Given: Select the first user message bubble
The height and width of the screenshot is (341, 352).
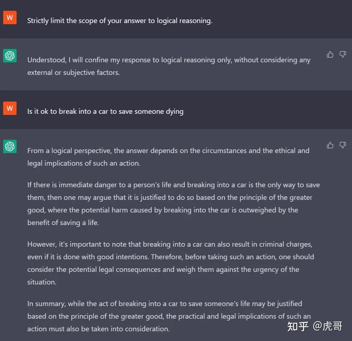Looking at the screenshot, I should (119, 21).
